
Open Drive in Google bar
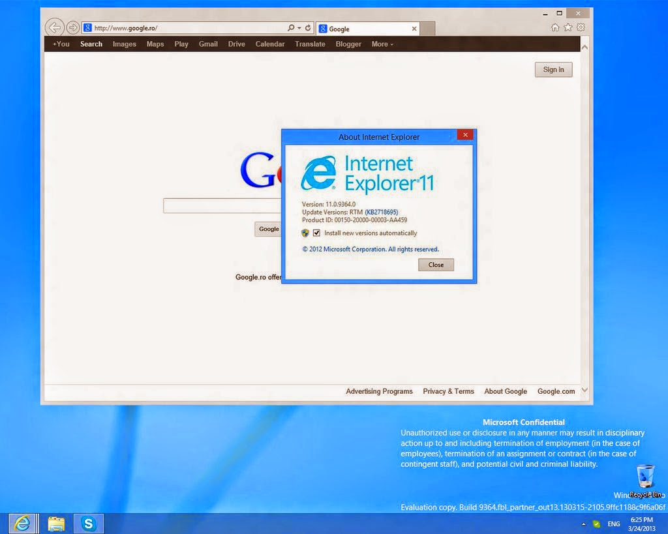(x=236, y=44)
